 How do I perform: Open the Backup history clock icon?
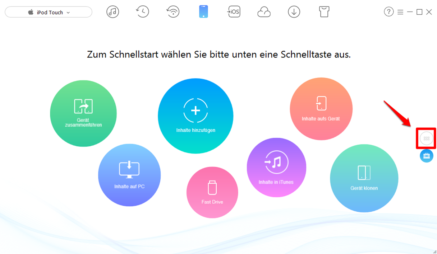143,11
